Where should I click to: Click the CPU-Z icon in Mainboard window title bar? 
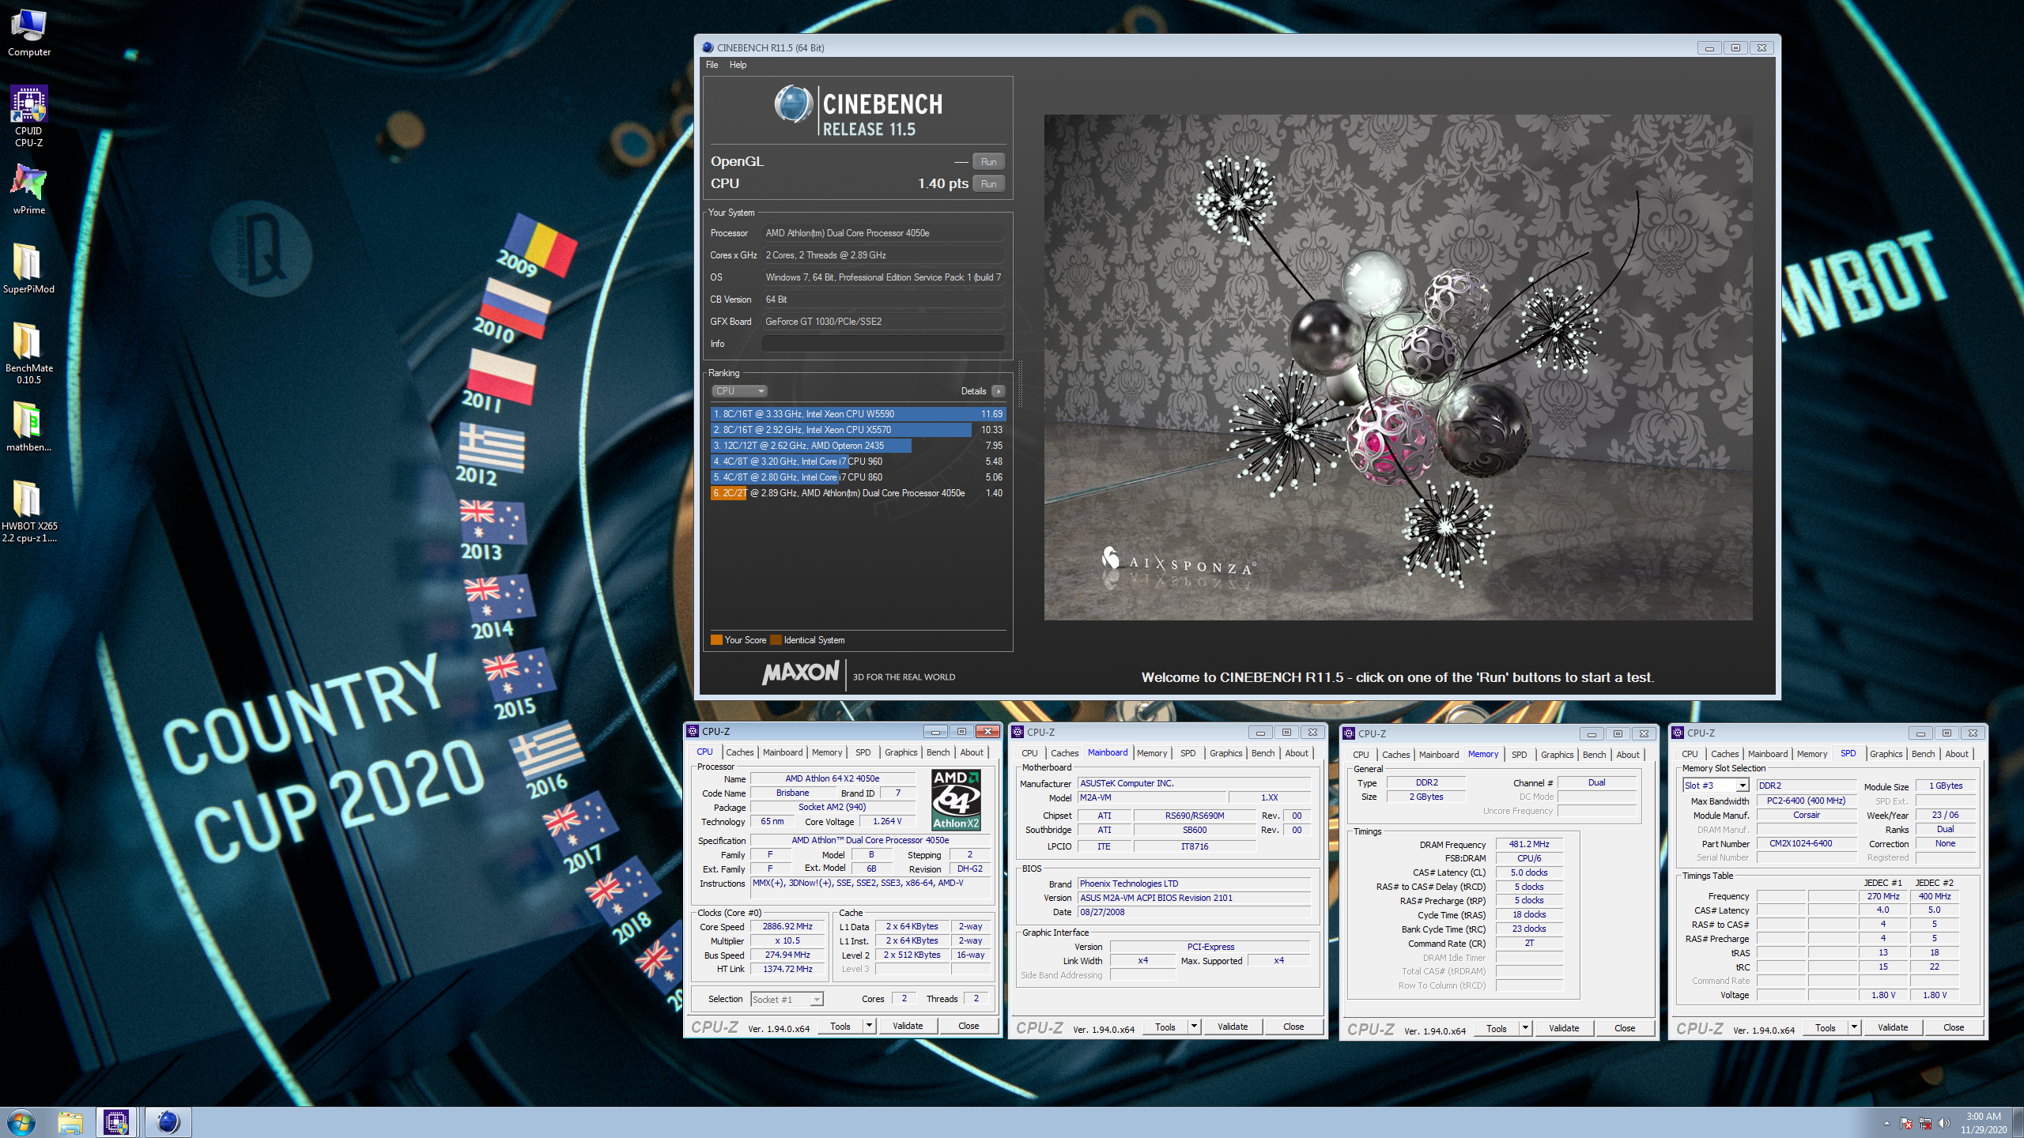1018,732
